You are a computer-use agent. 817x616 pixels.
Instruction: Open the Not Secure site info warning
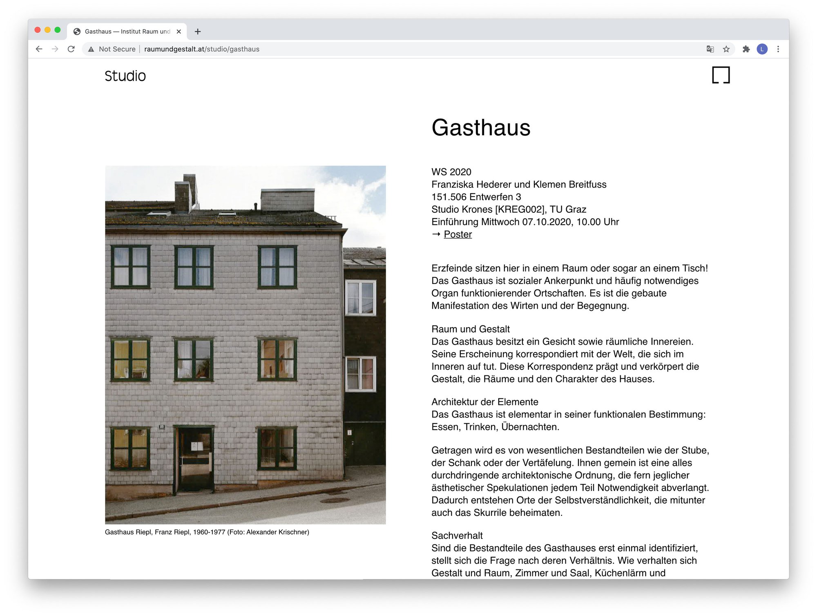point(112,49)
